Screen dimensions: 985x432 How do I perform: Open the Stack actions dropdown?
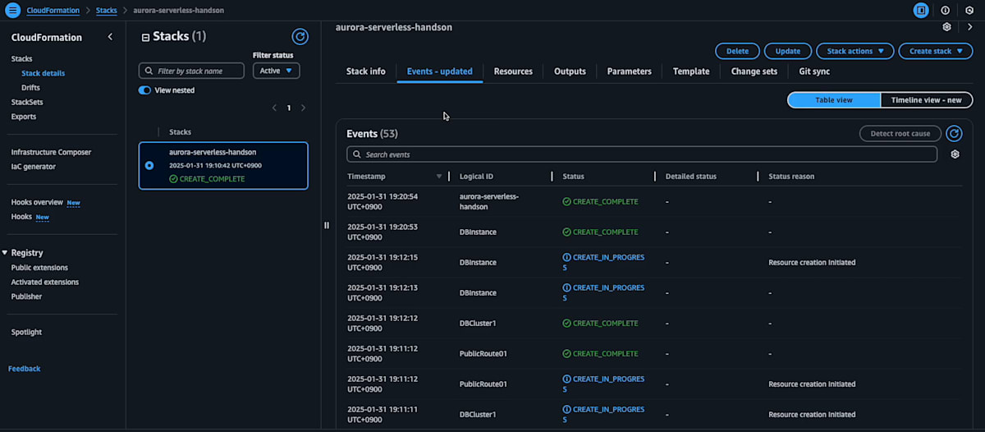[x=854, y=51]
